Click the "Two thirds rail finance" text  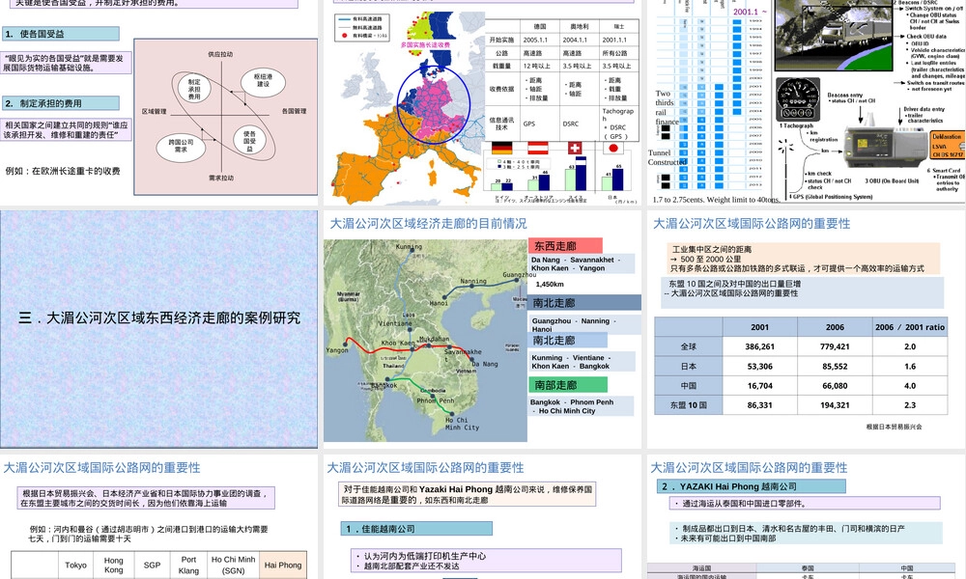point(666,108)
